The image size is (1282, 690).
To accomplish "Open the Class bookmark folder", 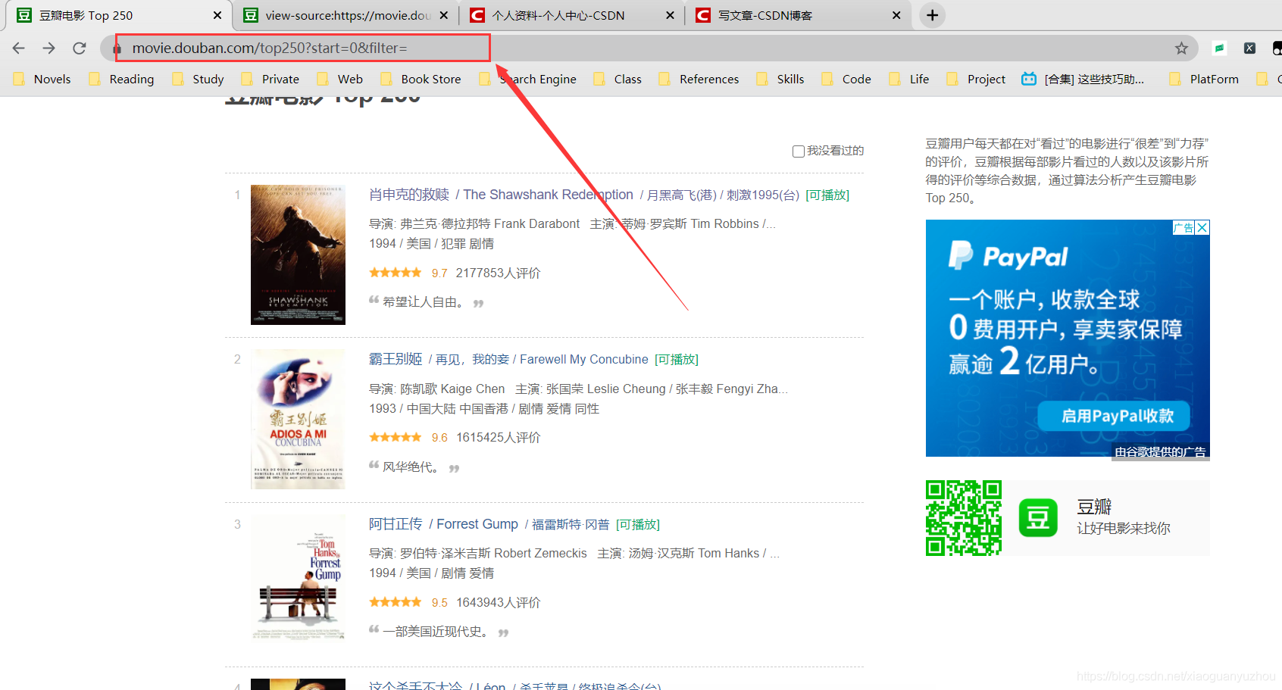I will point(618,79).
